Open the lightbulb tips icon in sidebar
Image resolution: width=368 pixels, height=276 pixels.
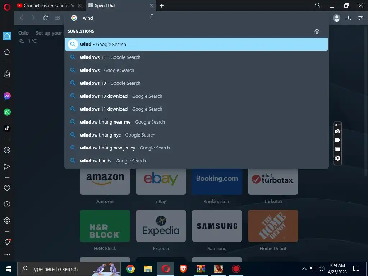click(7, 242)
